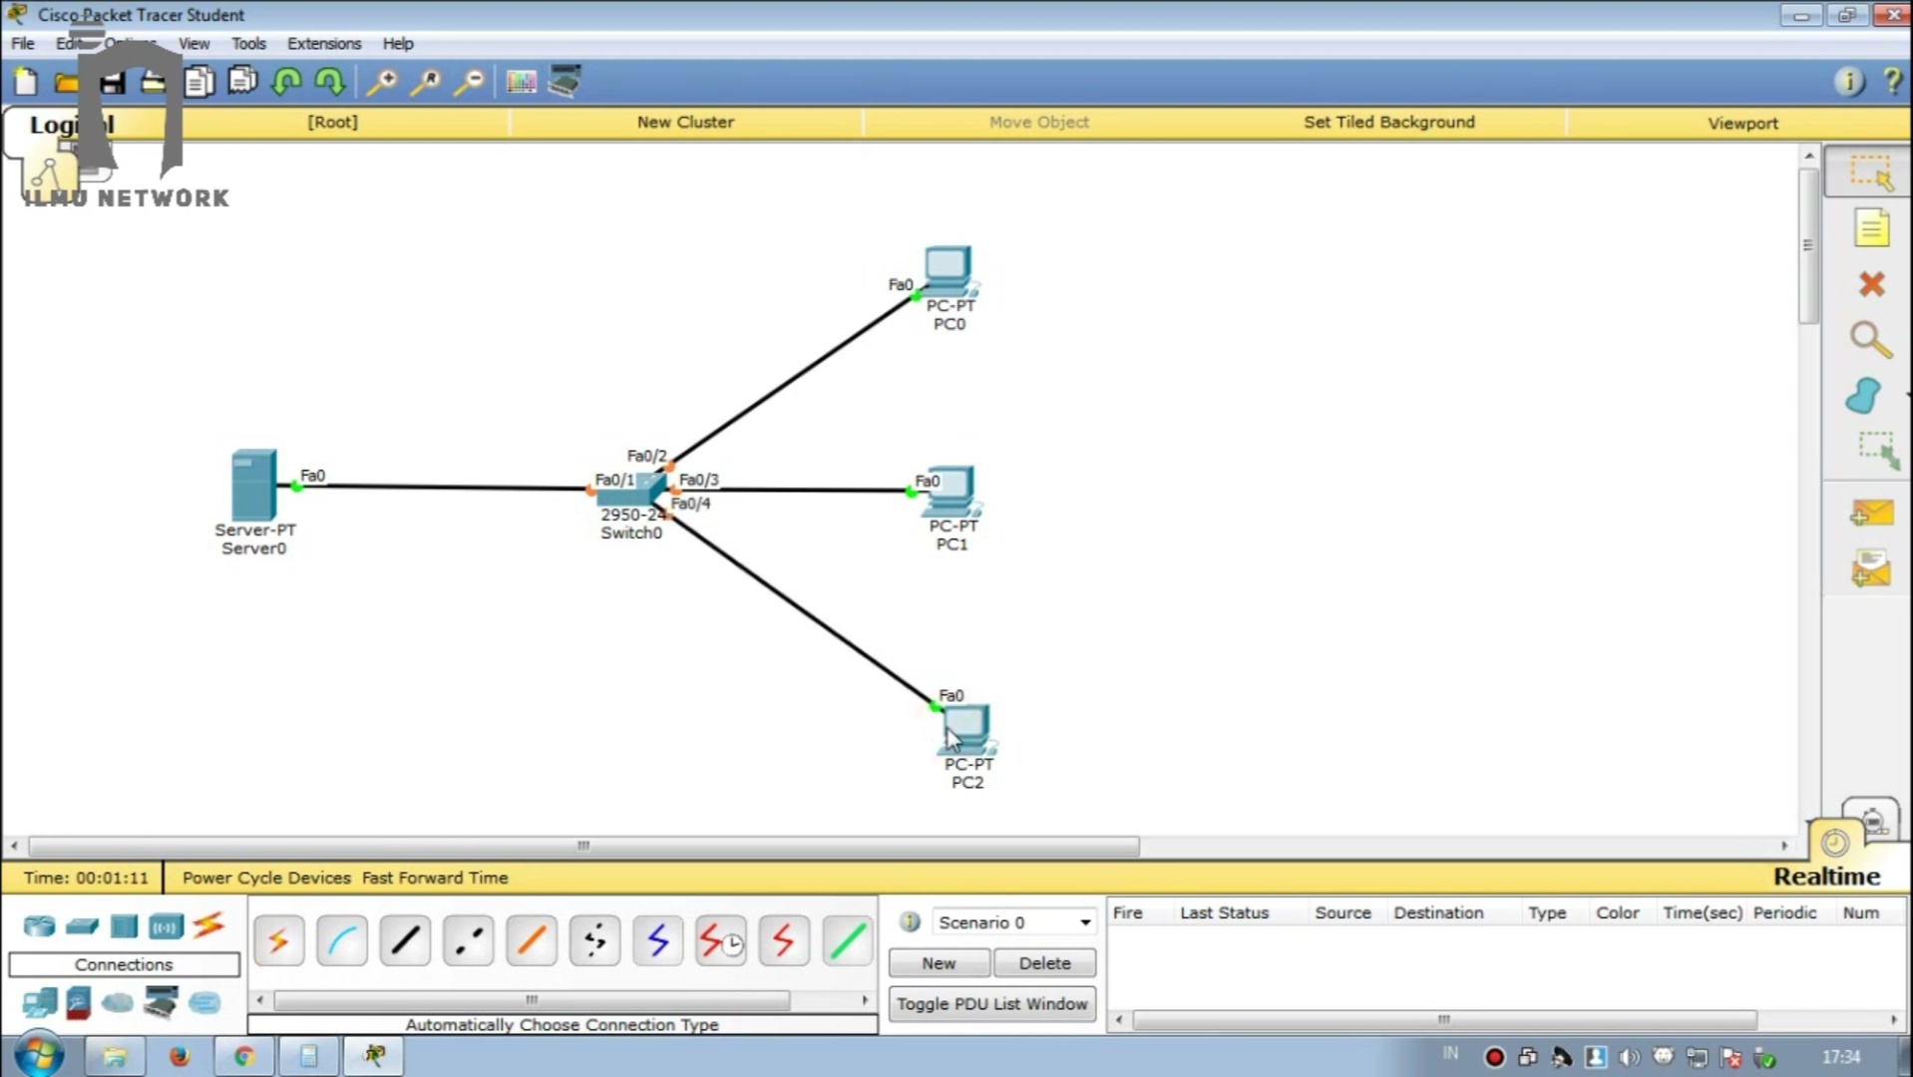Choose the Copper Straight-Through cable
The image size is (1913, 1077).
[x=404, y=939]
